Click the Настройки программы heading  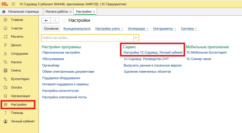61,47
